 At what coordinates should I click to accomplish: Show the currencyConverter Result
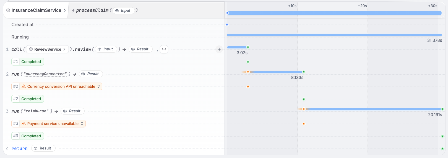point(90,74)
